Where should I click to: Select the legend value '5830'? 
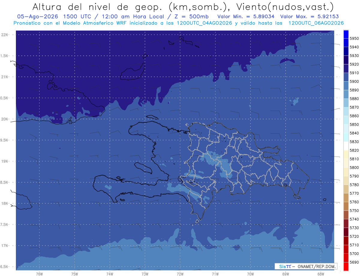pyautogui.click(x=354, y=142)
